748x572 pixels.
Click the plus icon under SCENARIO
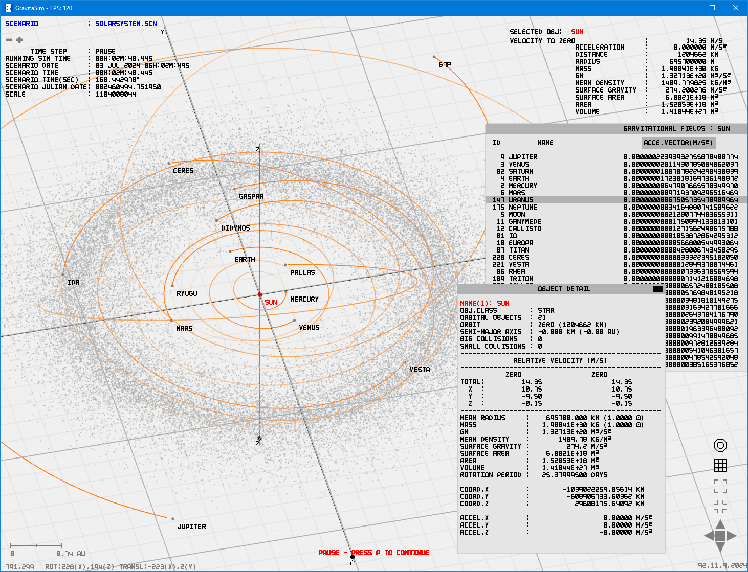(19, 40)
